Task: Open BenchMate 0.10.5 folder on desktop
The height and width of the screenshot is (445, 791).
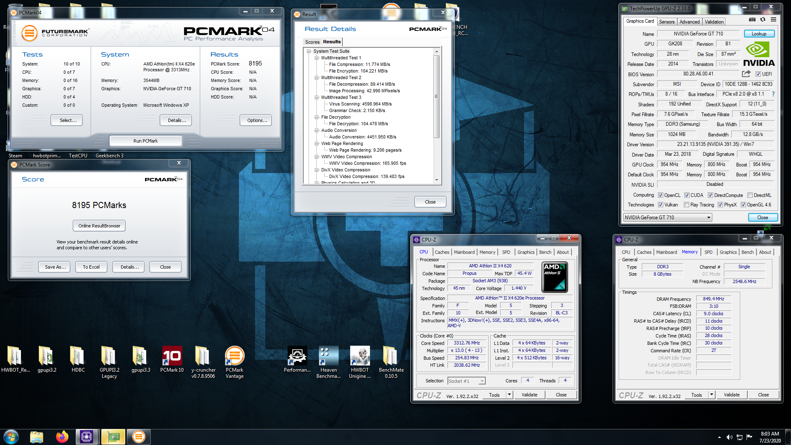Action: tap(391, 362)
